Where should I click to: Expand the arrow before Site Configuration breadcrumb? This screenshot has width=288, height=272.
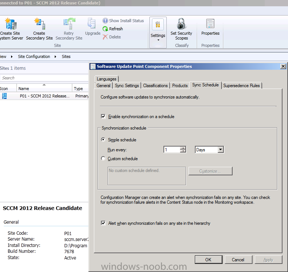11,56
